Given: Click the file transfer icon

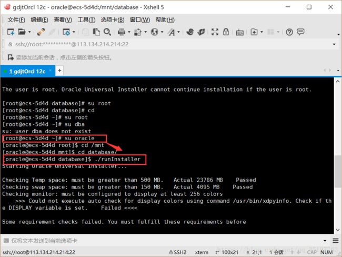Looking at the screenshot, I should click(138, 32).
